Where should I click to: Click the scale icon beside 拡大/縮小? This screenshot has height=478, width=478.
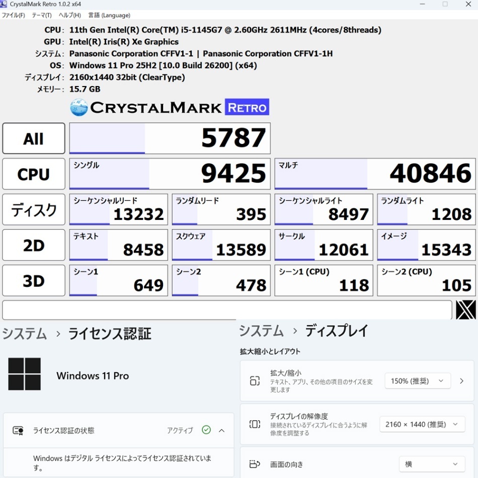click(255, 381)
